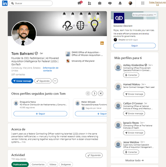Open the more actions ellipsis button
This screenshot has width=166, height=167.
(x=55, y=81)
